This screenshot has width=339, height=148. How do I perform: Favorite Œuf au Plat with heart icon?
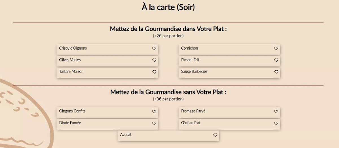pyautogui.click(x=276, y=123)
